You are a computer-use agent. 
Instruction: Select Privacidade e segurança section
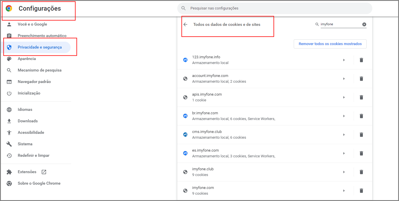pos(36,47)
